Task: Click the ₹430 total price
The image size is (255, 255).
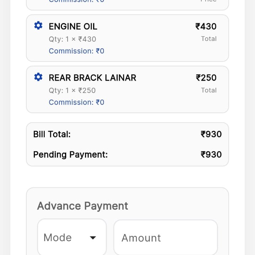Action: [x=206, y=26]
